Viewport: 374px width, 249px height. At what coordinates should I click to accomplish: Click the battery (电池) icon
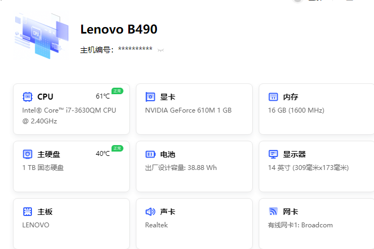150,154
